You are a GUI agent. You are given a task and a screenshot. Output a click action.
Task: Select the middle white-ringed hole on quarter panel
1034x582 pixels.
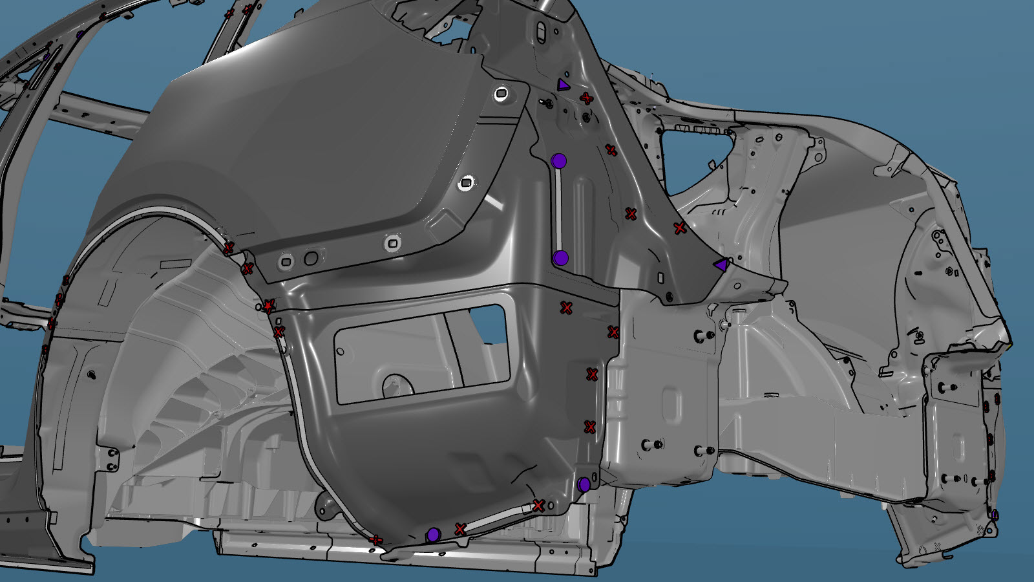coord(464,184)
